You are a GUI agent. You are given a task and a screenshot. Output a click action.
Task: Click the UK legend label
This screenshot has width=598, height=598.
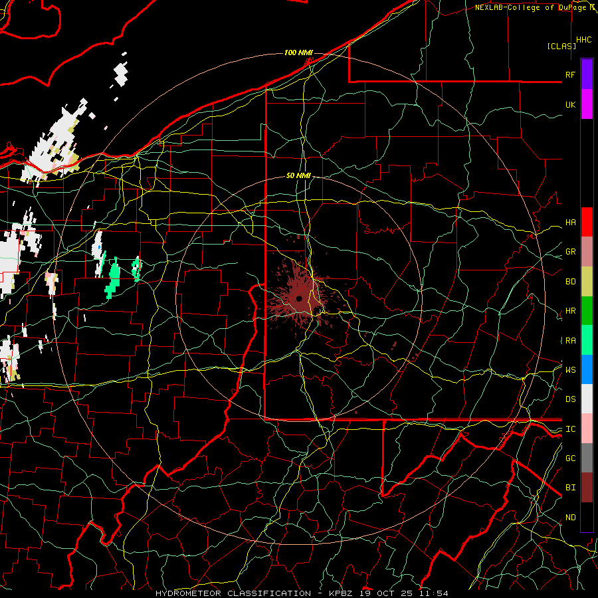[570, 104]
